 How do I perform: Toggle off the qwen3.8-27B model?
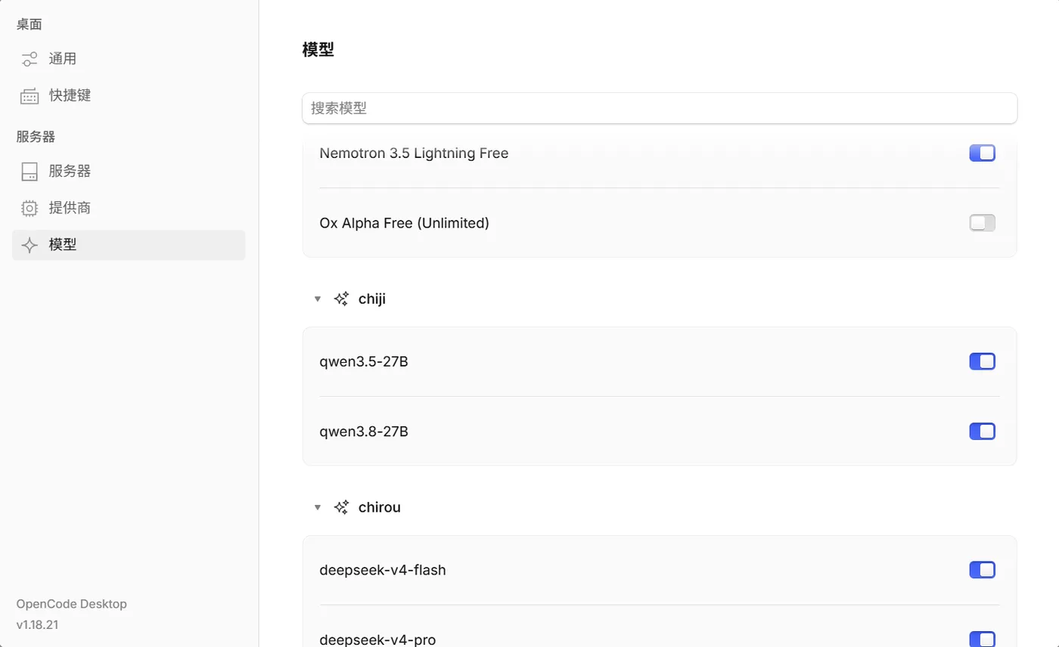(983, 432)
